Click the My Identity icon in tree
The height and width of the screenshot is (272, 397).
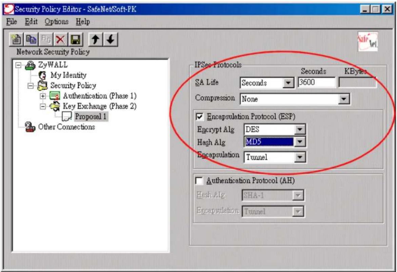click(x=42, y=75)
